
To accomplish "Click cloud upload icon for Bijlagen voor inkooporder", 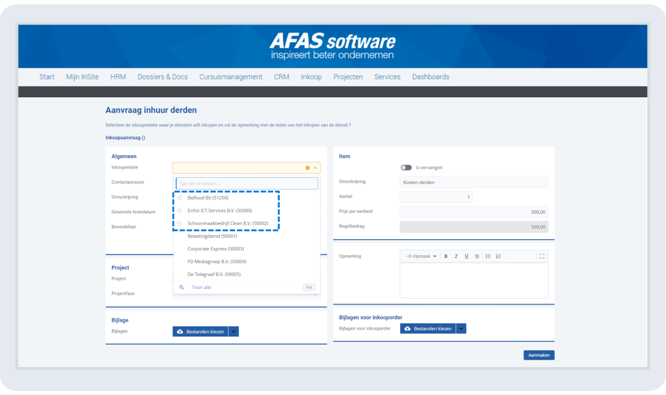I will pos(408,329).
